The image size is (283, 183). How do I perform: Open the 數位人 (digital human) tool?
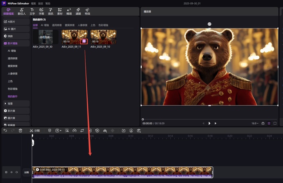click(x=22, y=11)
